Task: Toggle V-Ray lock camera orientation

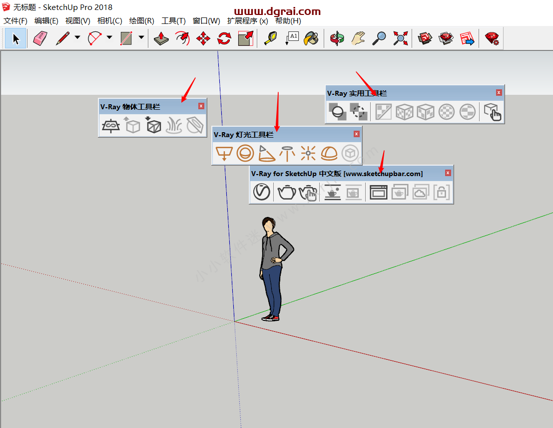Action: click(442, 192)
